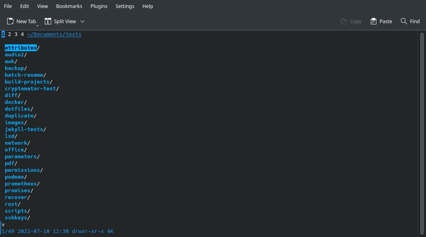Screen dimensions: 426x237
Task: Open the Bookmarks menu
Action: [x=69, y=6]
